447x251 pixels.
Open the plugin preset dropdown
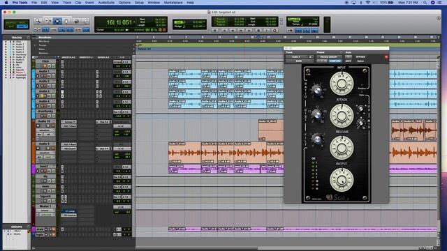(329, 57)
